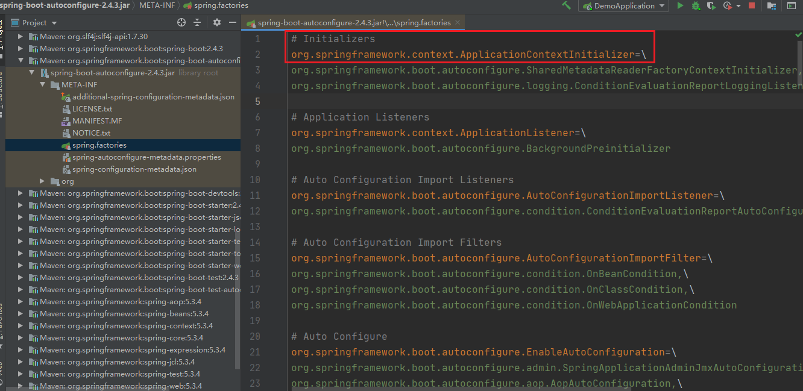Click the jar name in breadcrumb bar
The image size is (803, 391).
pyautogui.click(x=65, y=5)
